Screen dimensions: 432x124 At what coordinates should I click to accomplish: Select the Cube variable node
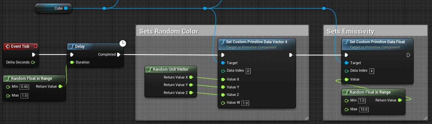coord(54,8)
